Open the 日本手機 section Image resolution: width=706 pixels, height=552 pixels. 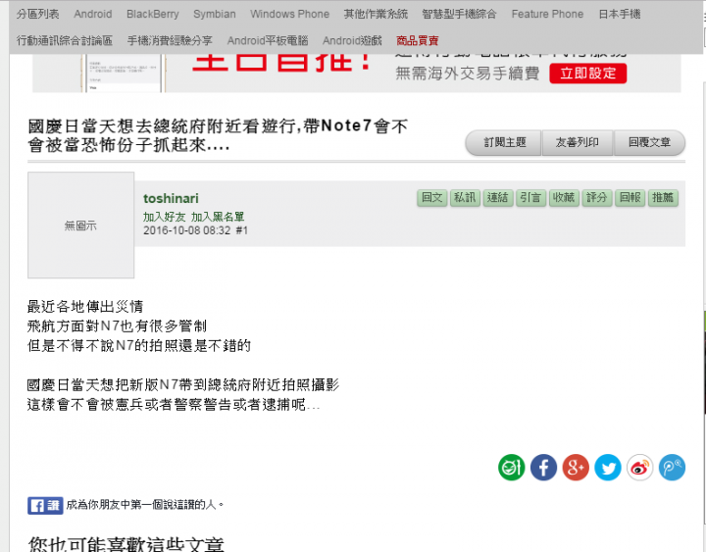pyautogui.click(x=619, y=14)
